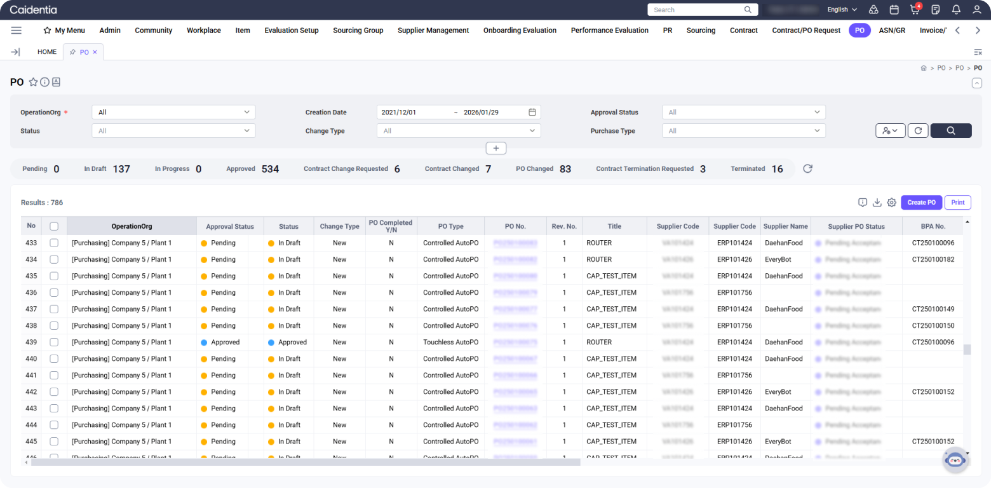Open the hamburger menu icon

tap(17, 30)
